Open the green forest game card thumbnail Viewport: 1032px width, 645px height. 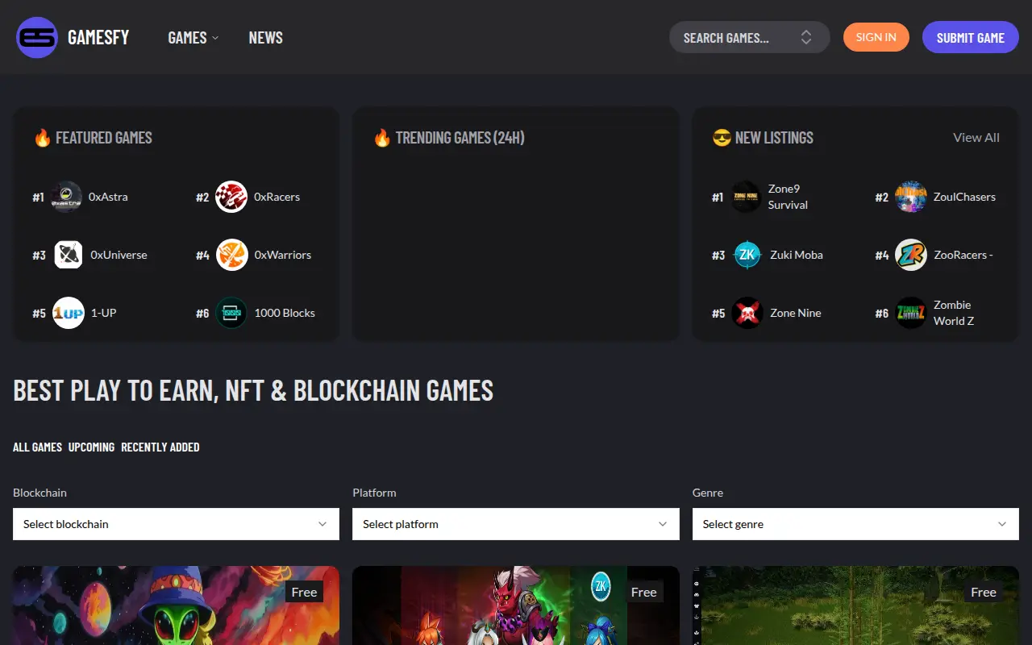point(855,605)
